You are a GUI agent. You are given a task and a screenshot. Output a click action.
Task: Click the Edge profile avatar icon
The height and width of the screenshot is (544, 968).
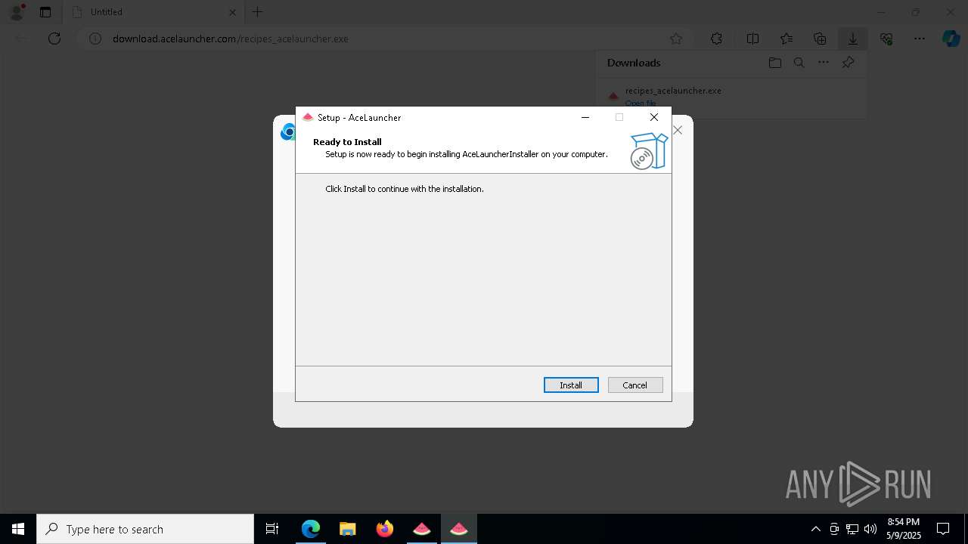pyautogui.click(x=17, y=12)
